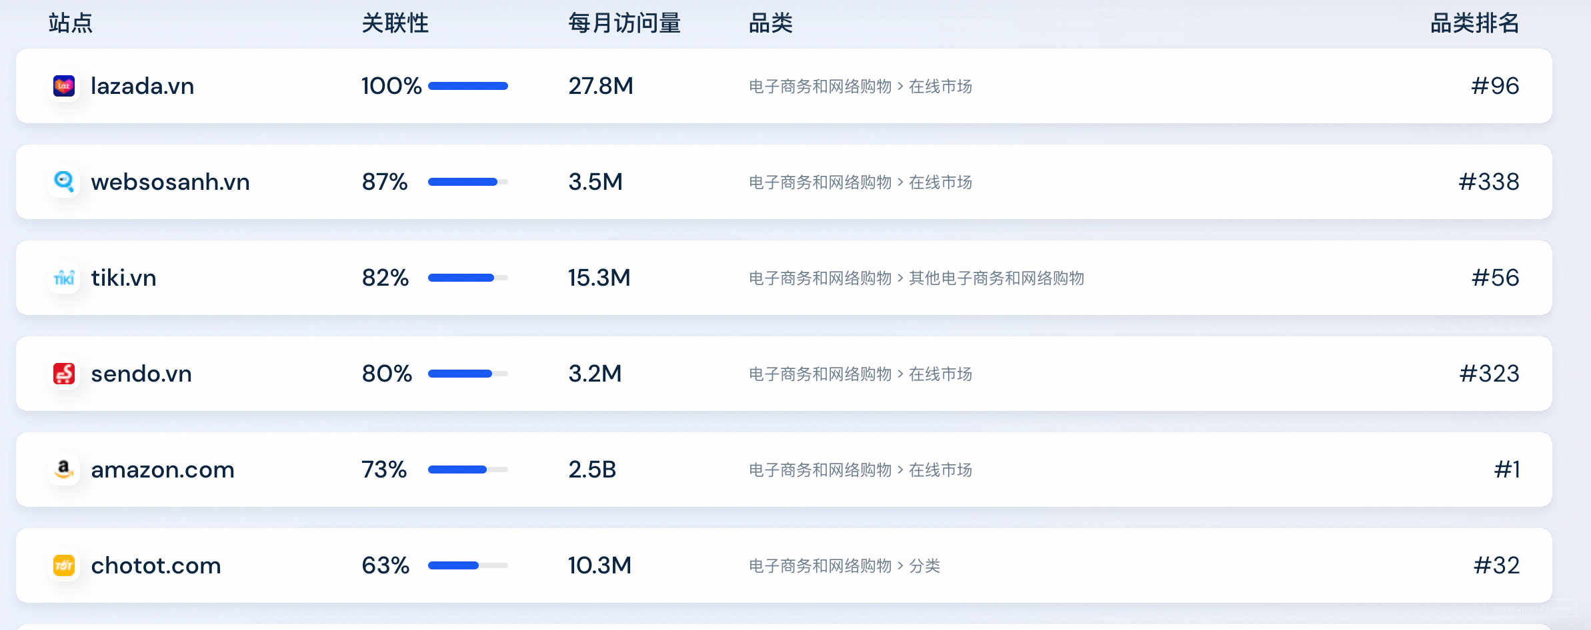Click the websosanh.vn magnifier favicon
This screenshot has width=1591, height=630.
(x=64, y=182)
